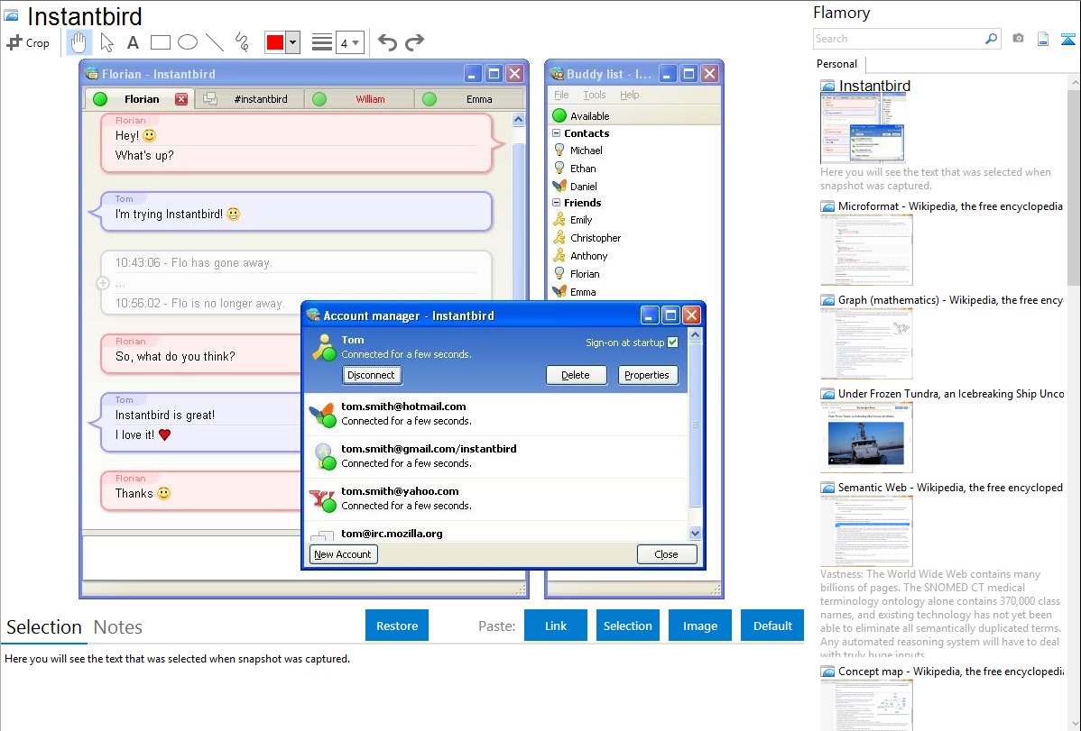Screen dimensions: 1081x731
Task: Select the text annotation tool
Action: 133,42
